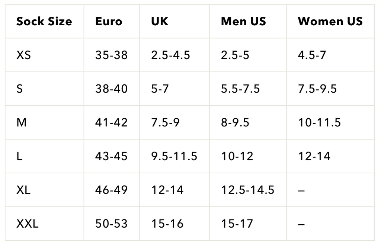Click the Men US 15-17 cell
The height and width of the screenshot is (247, 381).
click(x=237, y=224)
